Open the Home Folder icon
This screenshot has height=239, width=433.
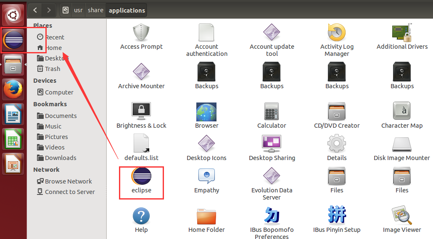coord(206,217)
